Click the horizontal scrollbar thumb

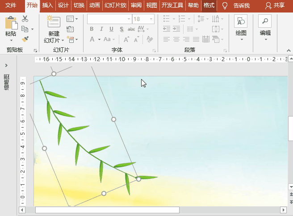coord(108,210)
